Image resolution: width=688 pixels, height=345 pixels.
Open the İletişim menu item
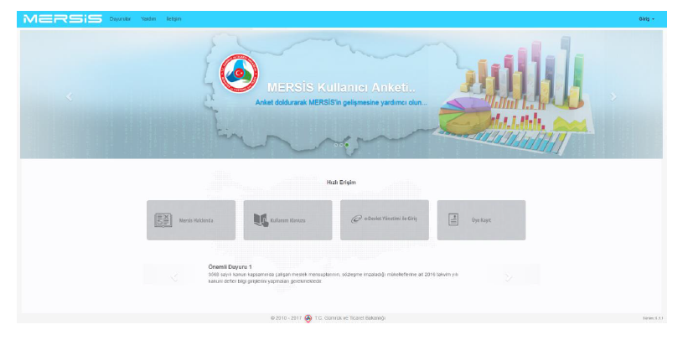[173, 19]
